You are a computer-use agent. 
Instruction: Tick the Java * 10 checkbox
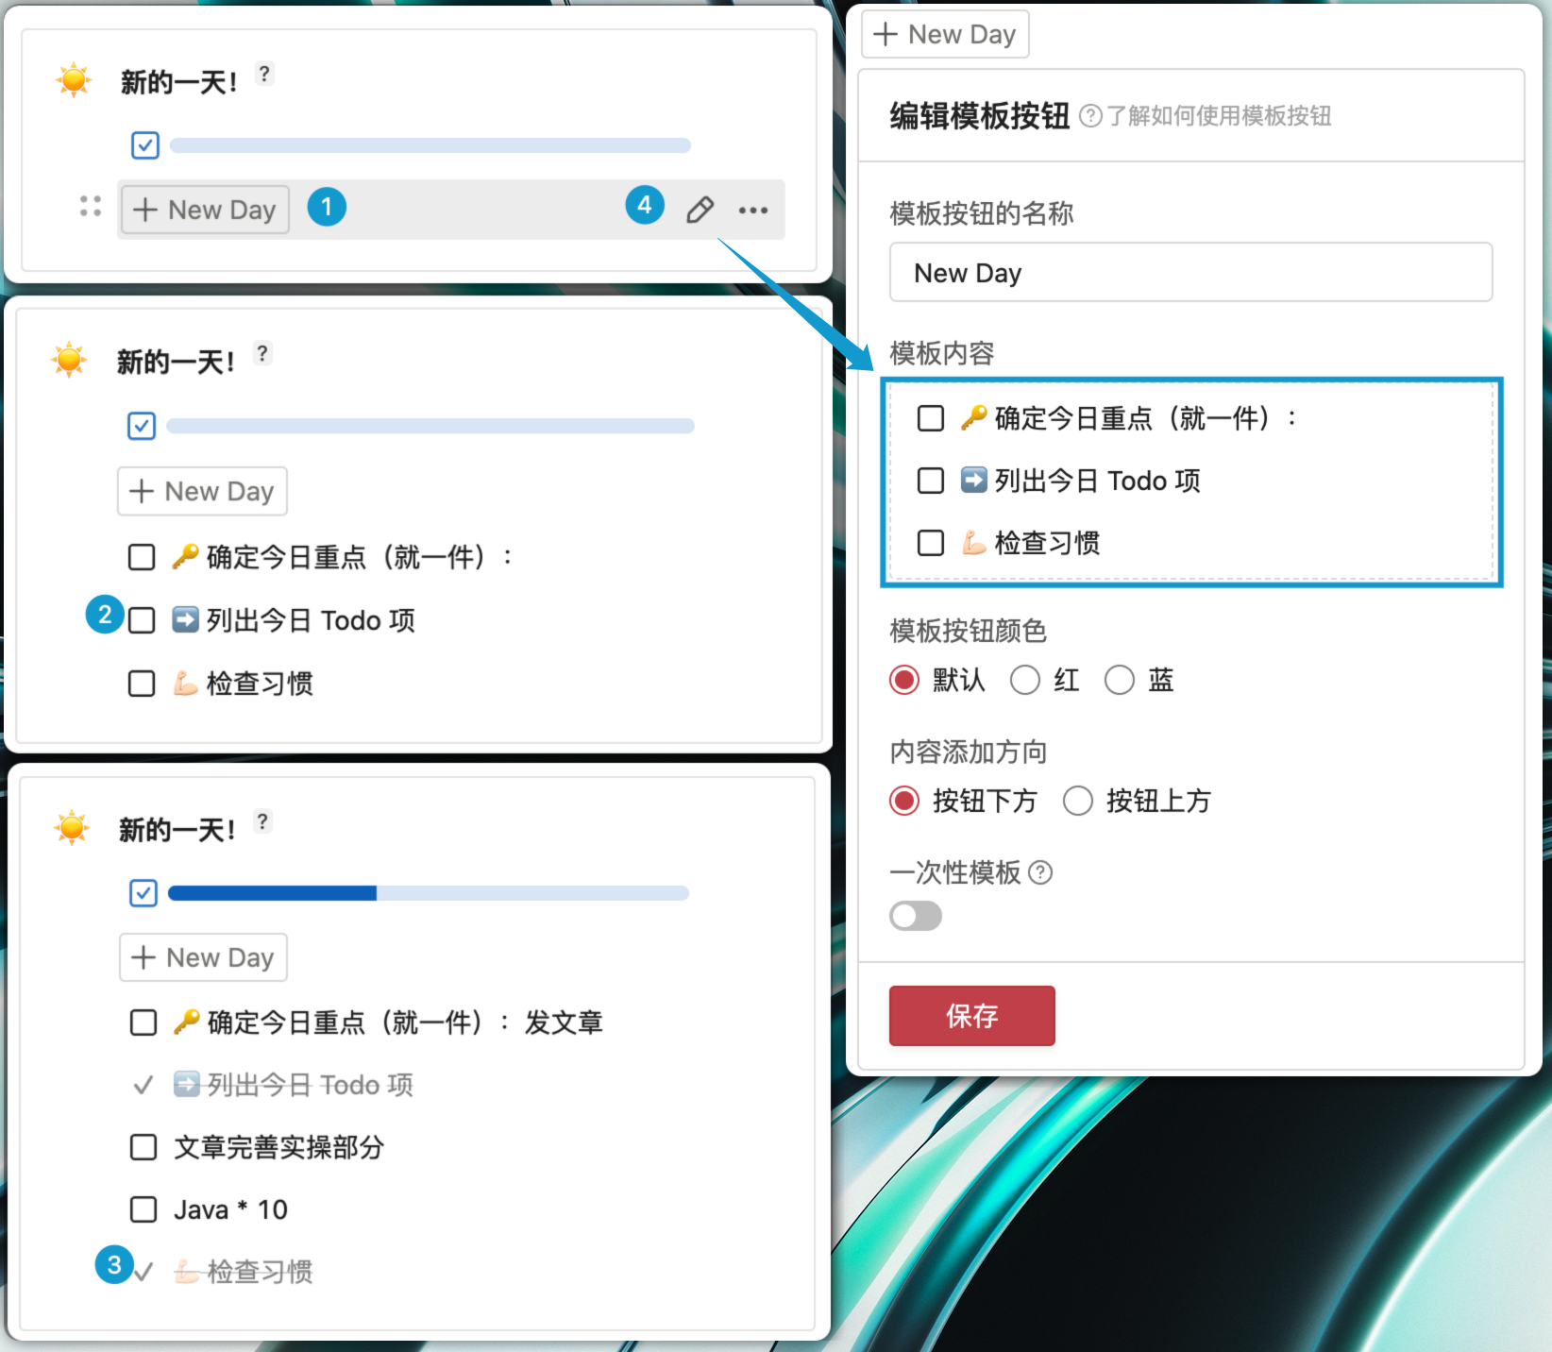pyautogui.click(x=143, y=1209)
